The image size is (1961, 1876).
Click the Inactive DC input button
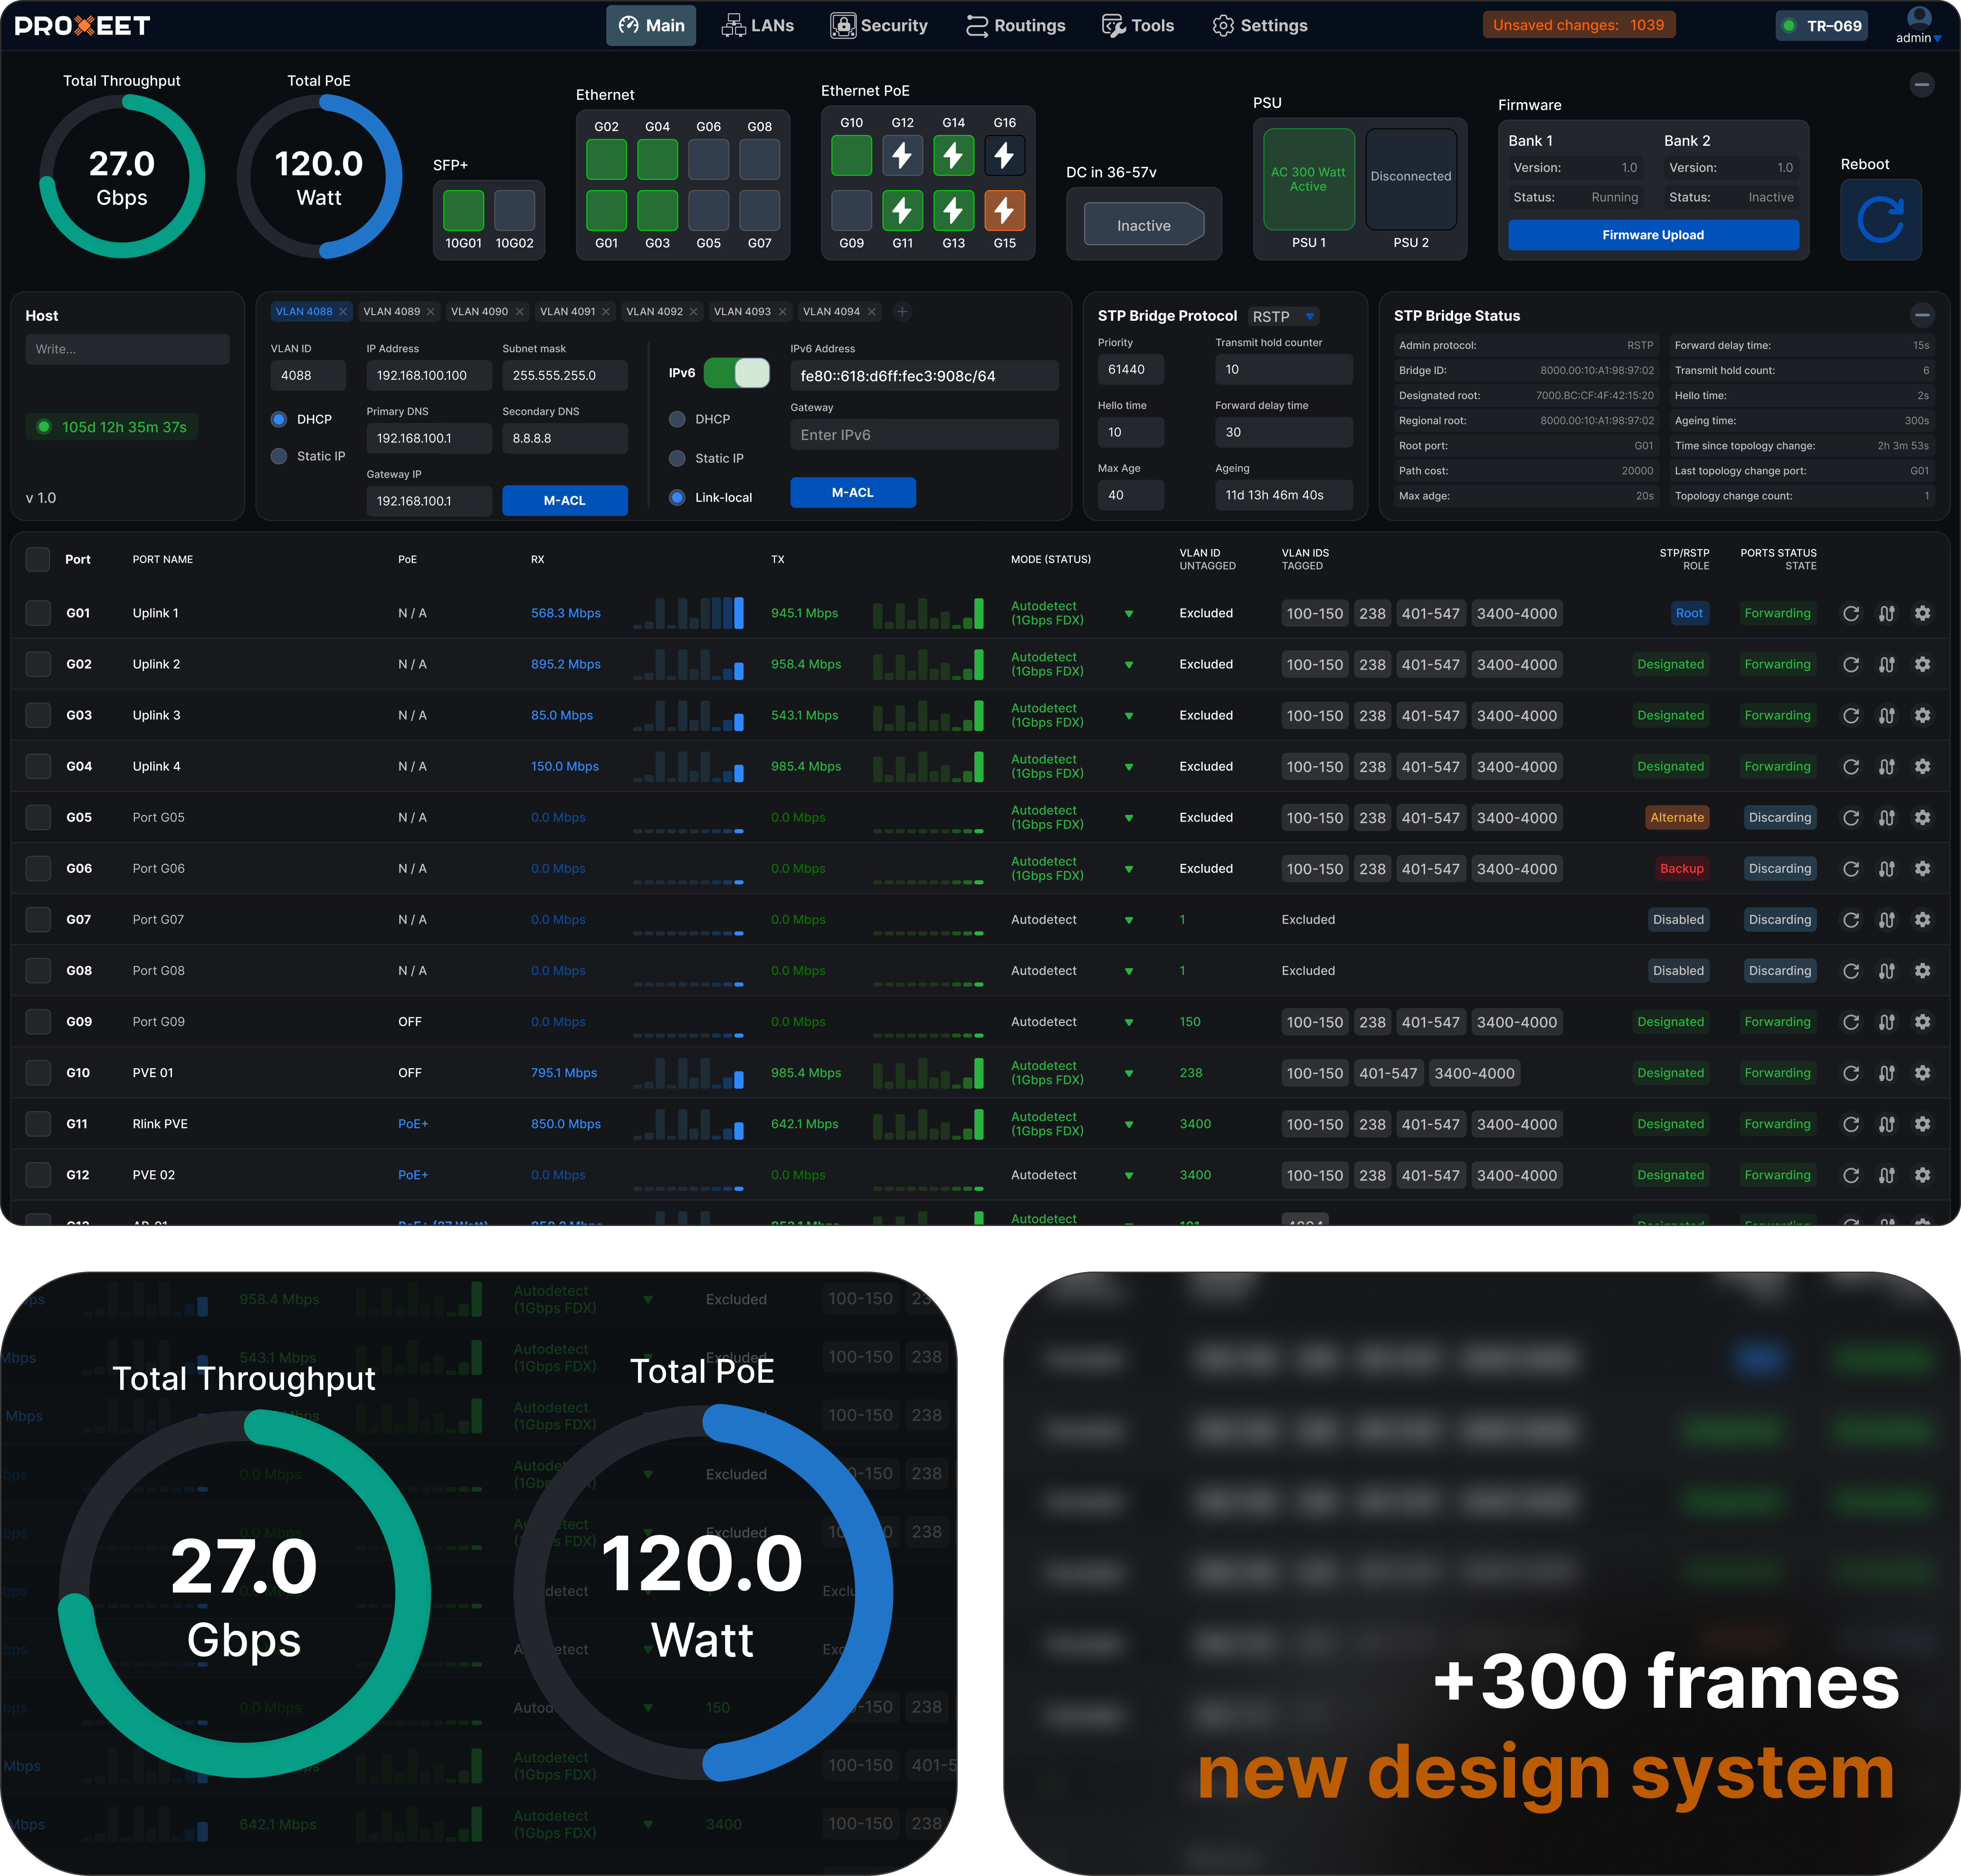1143,226
